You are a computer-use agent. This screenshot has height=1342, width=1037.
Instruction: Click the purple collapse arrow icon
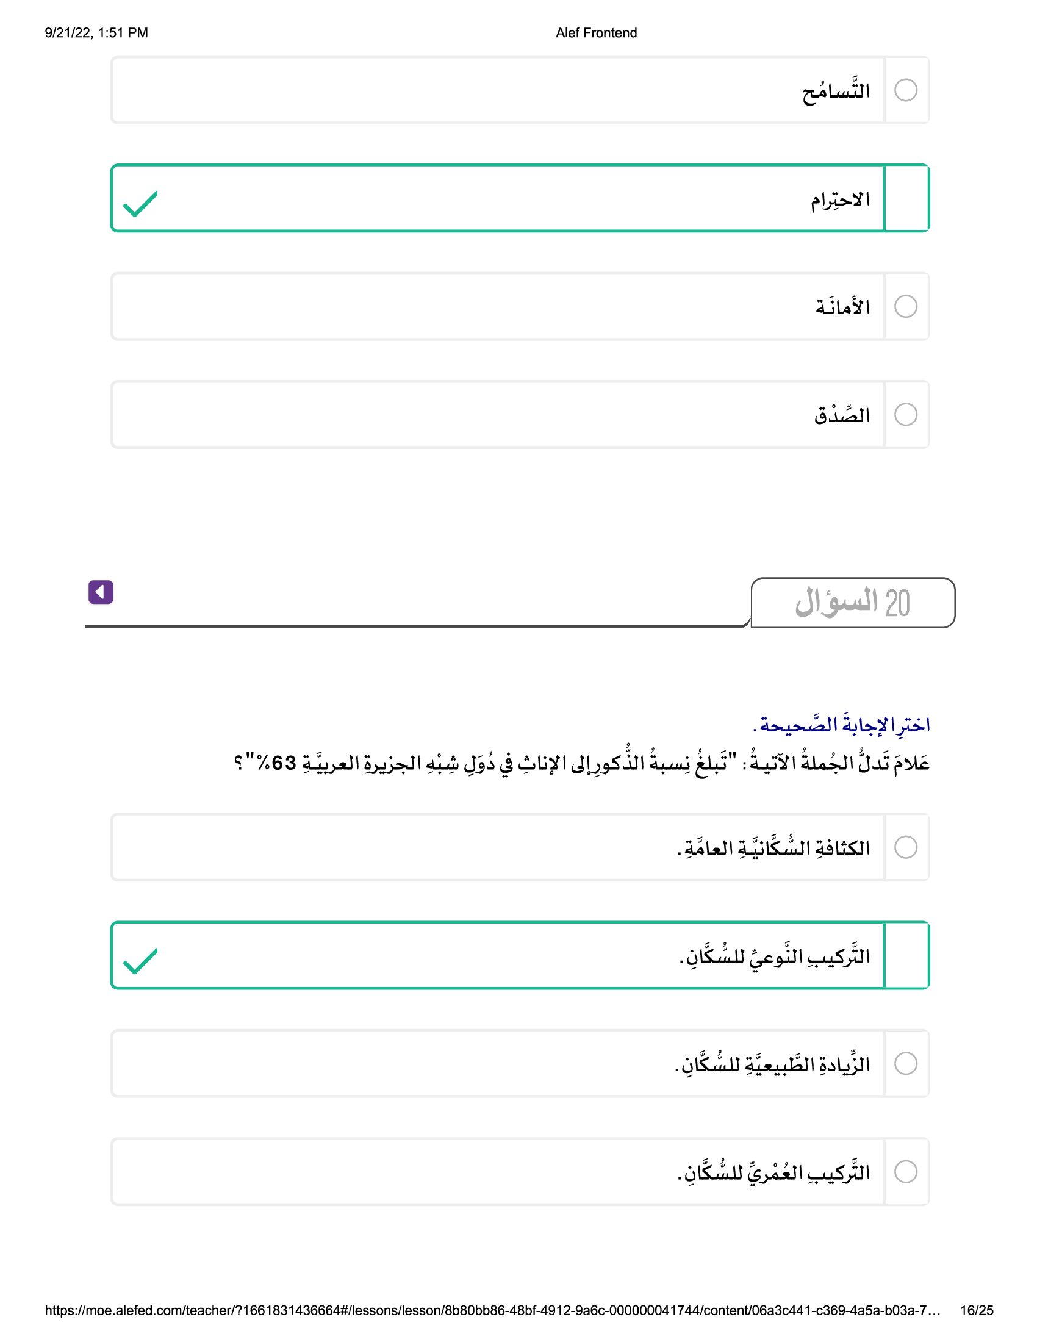101,592
